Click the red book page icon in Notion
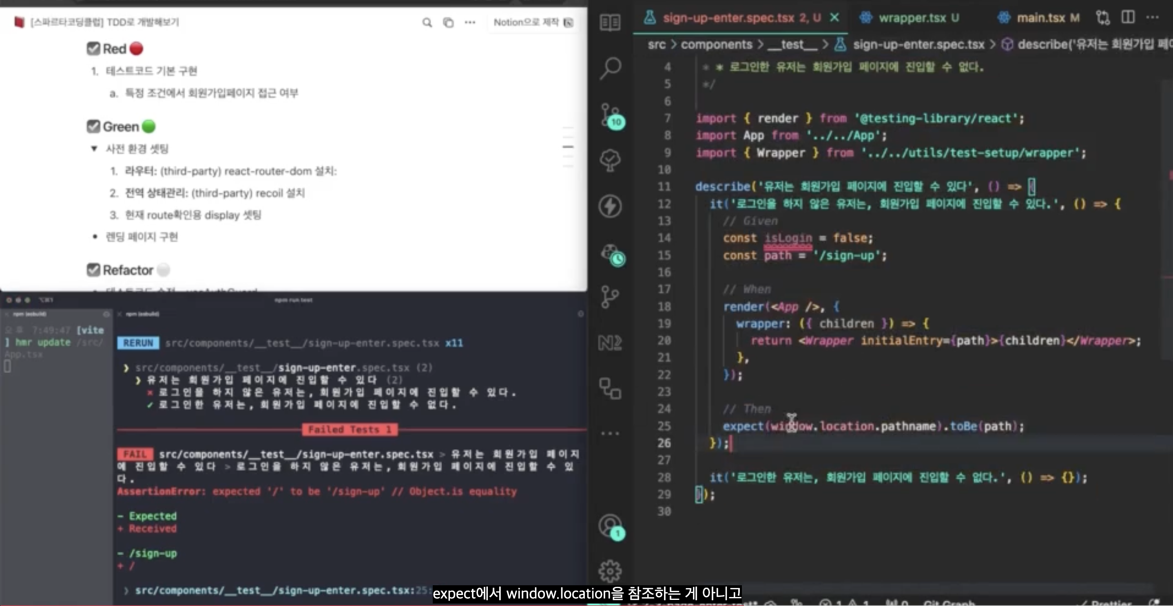This screenshot has width=1173, height=606. [19, 22]
